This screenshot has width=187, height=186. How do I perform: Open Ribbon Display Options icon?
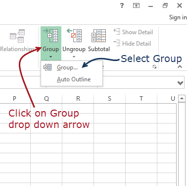pyautogui.click(x=136, y=5)
